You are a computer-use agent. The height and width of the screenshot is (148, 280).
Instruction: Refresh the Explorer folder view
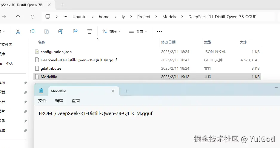(33, 17)
